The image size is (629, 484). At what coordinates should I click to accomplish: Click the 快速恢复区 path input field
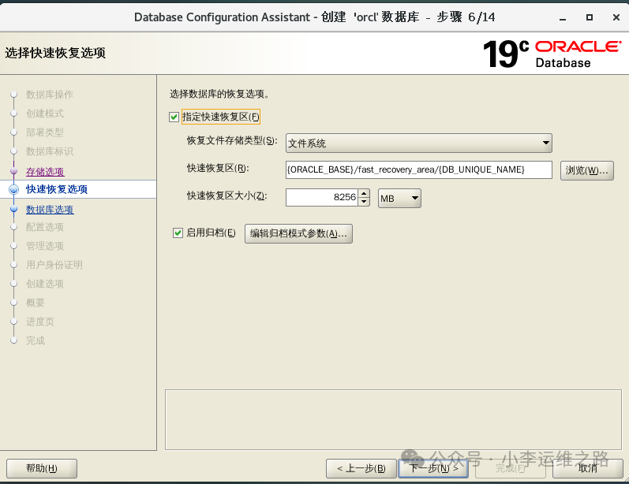coord(419,170)
